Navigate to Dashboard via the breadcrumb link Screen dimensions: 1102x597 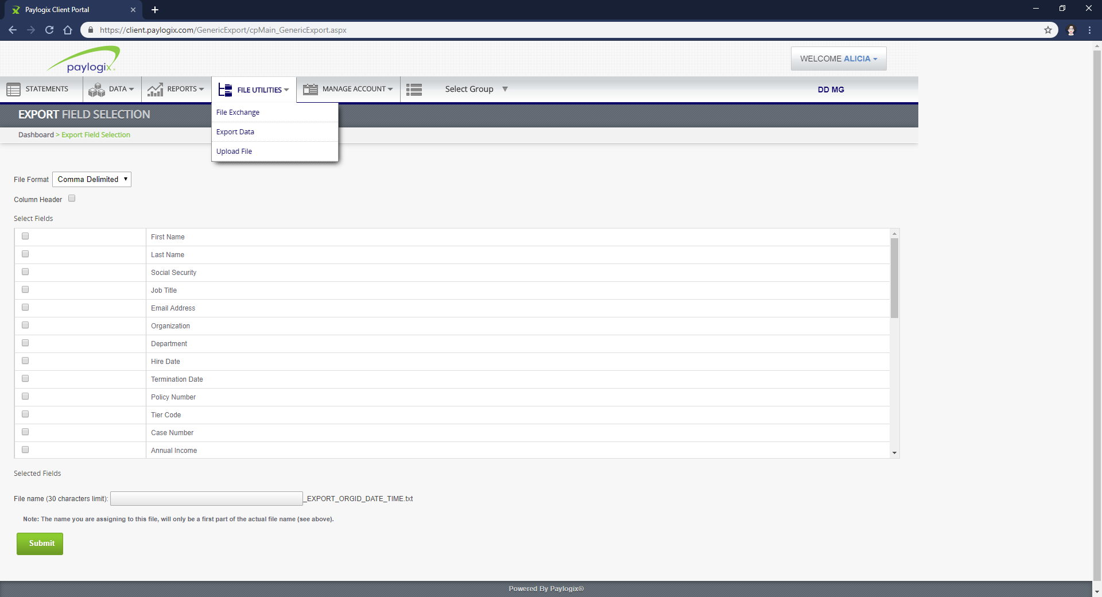pos(36,134)
